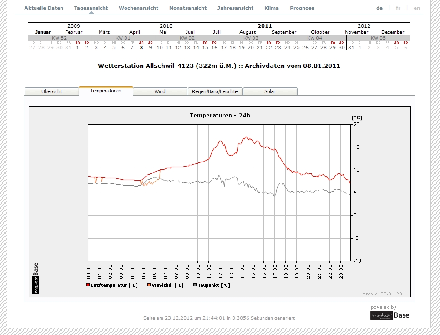Select month Oktober
Screen dimensions: 440x335
pyautogui.click(x=320, y=32)
